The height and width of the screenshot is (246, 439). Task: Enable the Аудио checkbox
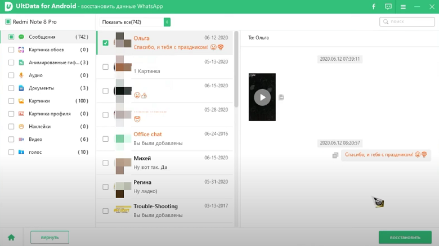click(11, 75)
